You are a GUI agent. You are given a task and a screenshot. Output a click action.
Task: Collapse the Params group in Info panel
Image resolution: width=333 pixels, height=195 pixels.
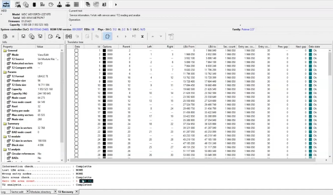click(x=5, y=72)
